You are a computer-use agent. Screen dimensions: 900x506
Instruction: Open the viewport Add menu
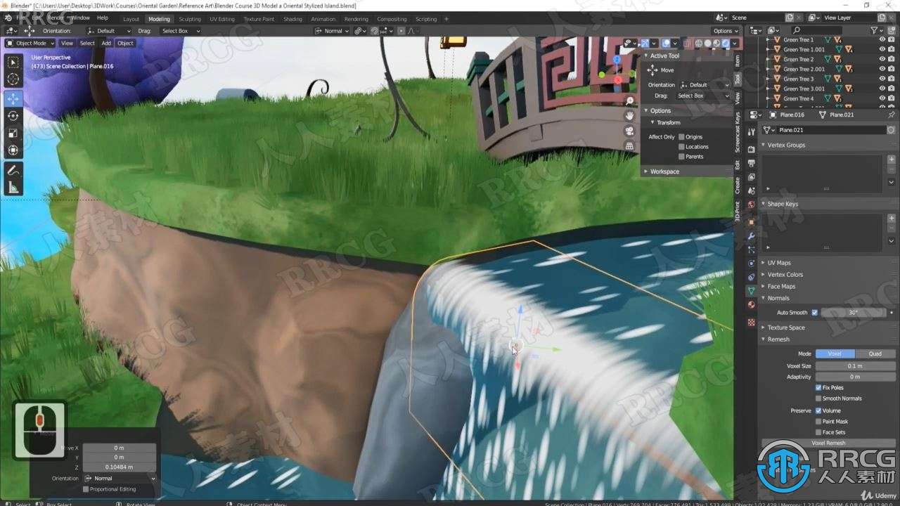106,44
